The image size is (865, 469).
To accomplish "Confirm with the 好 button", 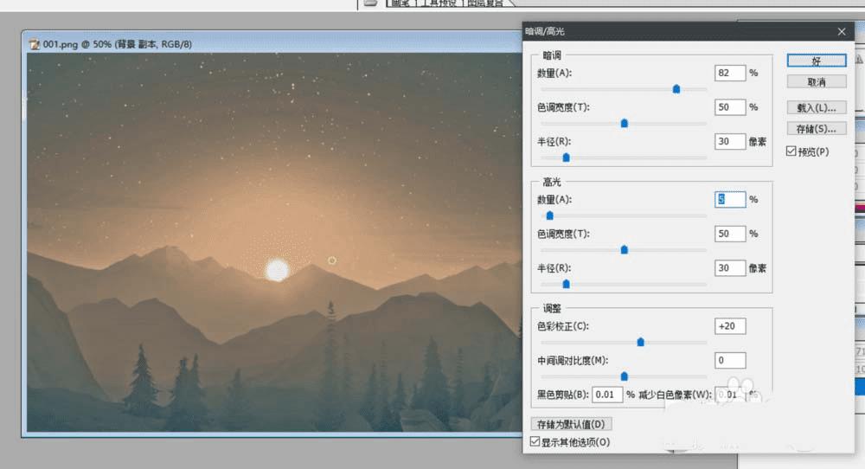I will [x=817, y=61].
